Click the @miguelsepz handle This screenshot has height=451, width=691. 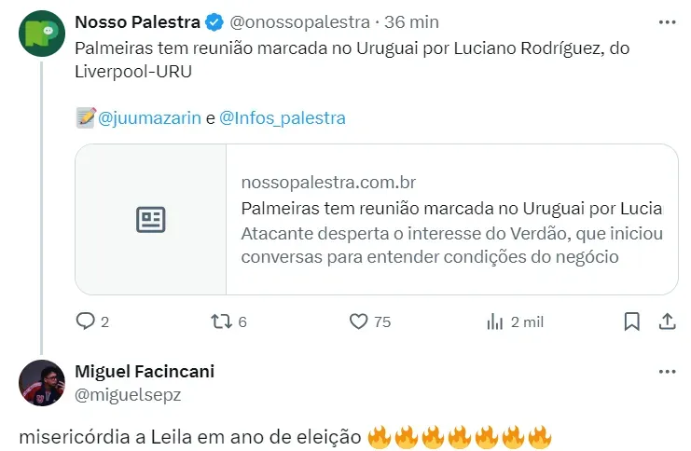click(x=128, y=394)
